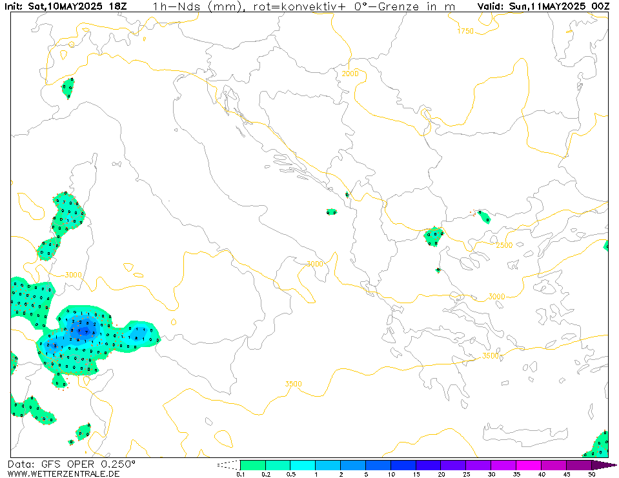This screenshot has height=478, width=619.
Task: Click the 2500 contour label
Action: click(x=504, y=245)
